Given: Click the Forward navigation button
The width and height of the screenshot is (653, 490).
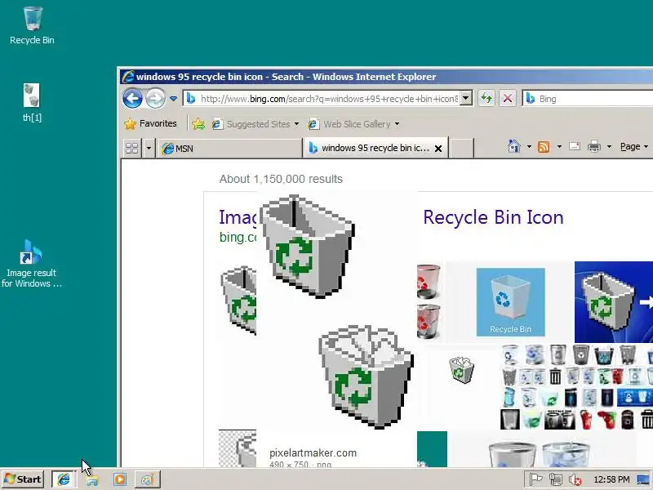Looking at the screenshot, I should pos(155,99).
